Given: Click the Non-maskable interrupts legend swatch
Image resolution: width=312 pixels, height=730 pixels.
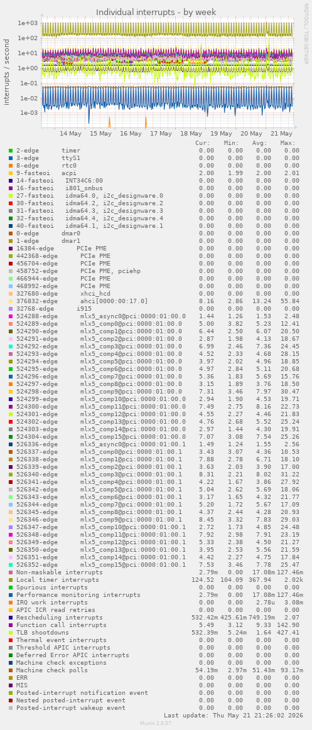Looking at the screenshot, I should (11, 572).
